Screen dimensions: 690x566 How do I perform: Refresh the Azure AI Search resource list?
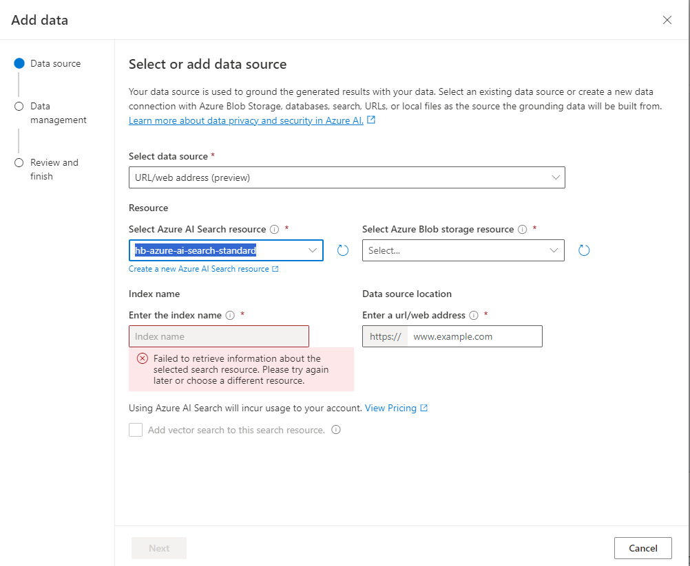click(342, 250)
